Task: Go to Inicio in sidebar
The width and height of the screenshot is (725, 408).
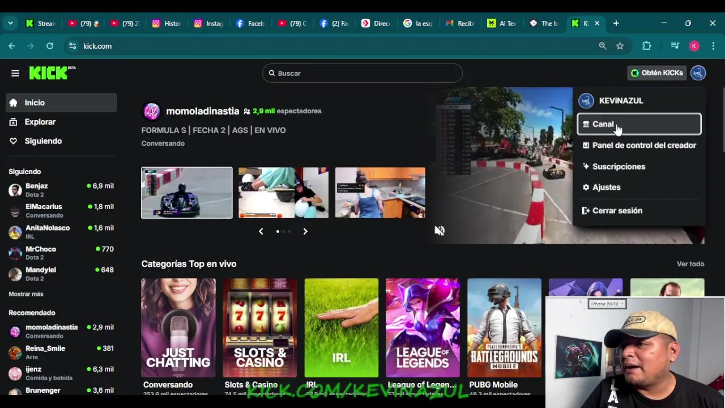Action: point(61,103)
